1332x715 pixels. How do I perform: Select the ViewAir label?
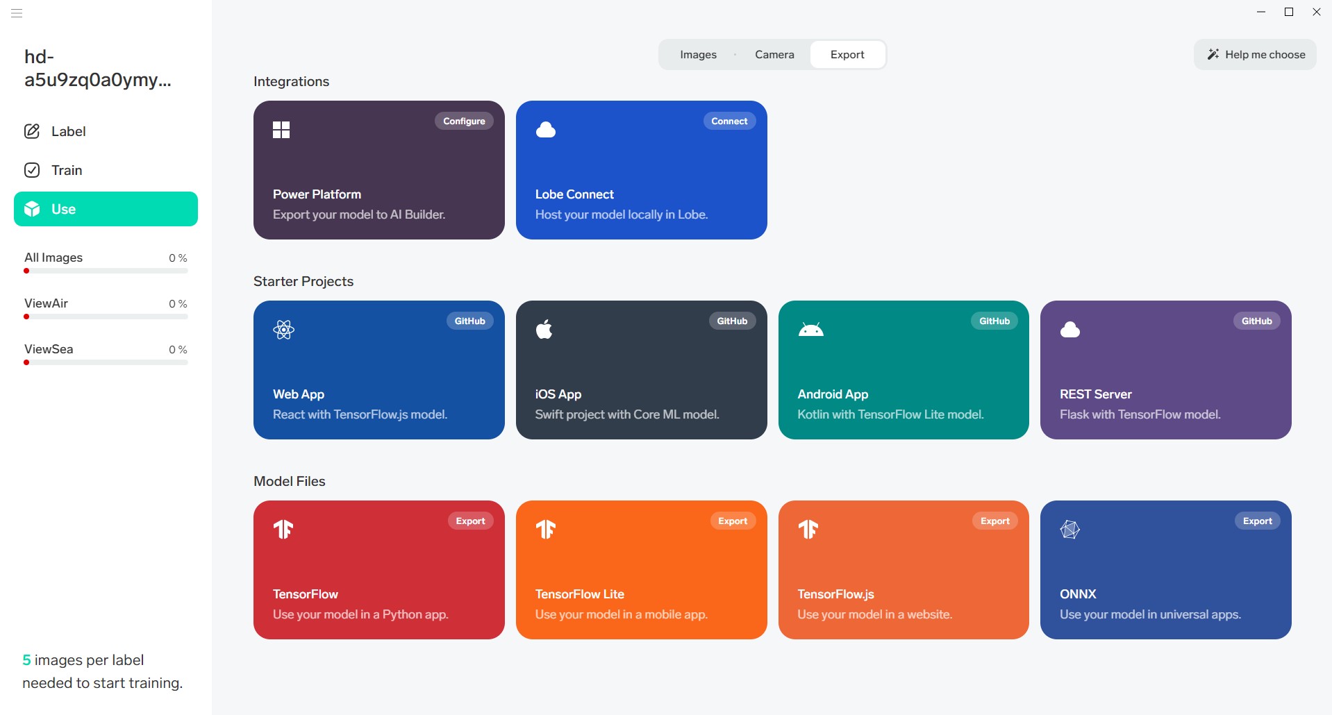click(x=46, y=303)
